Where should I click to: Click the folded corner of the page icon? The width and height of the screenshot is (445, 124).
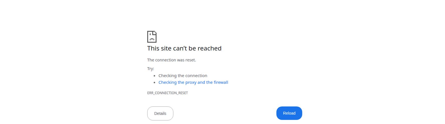coord(155,33)
